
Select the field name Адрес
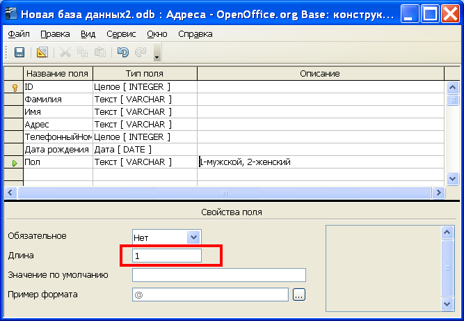58,125
